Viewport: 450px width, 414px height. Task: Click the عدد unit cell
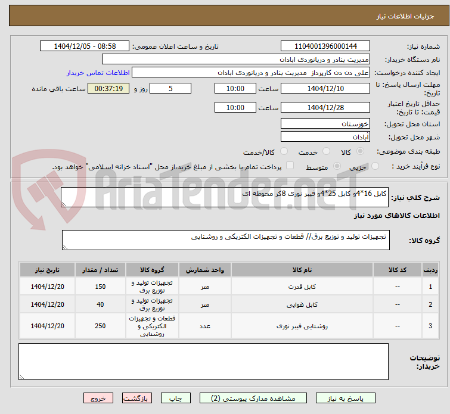pos(205,326)
